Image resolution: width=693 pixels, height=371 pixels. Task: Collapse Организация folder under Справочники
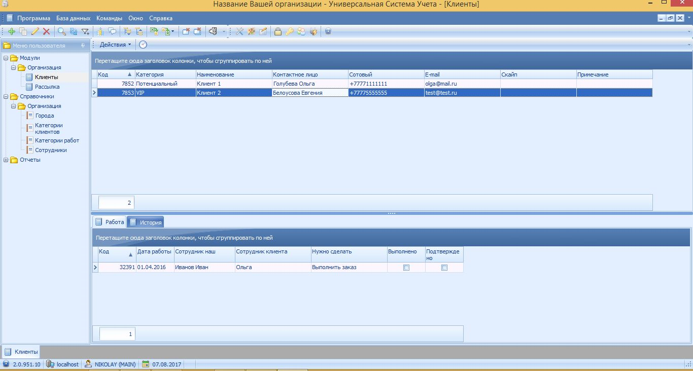14,106
